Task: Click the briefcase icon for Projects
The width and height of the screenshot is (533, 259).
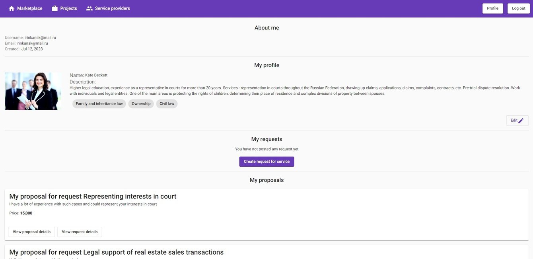Action: 55,8
